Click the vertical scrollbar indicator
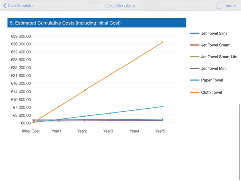The height and width of the screenshot is (181, 241). click(x=240, y=142)
